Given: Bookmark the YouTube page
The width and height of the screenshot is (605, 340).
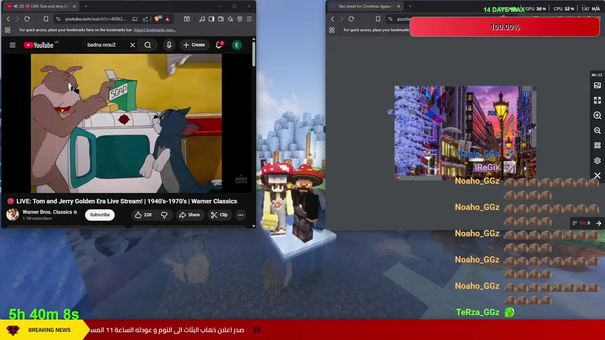Looking at the screenshot, I should [x=46, y=19].
